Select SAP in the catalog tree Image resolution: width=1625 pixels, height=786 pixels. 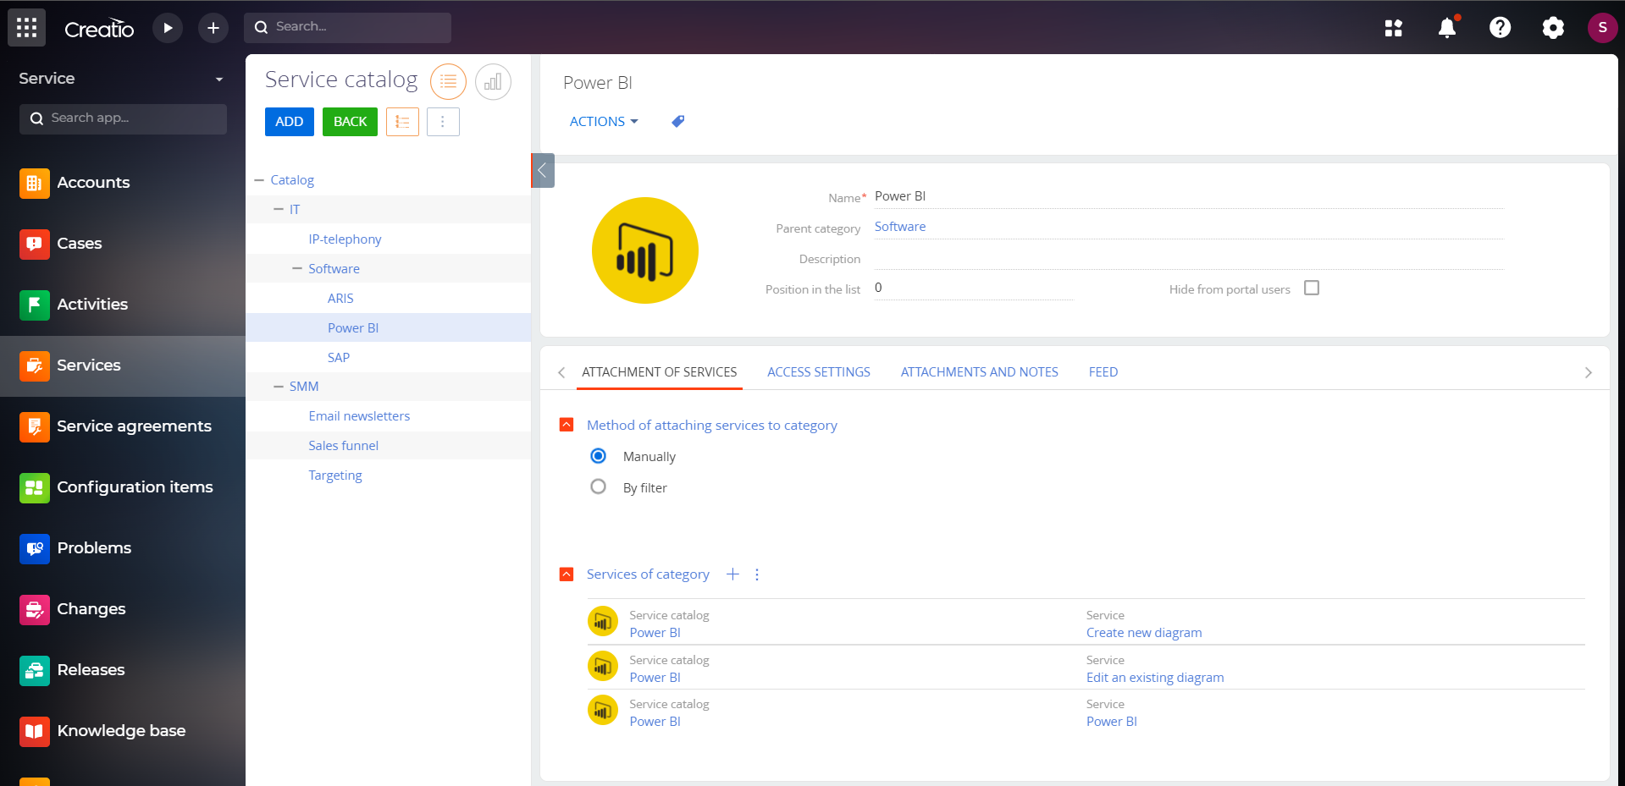[x=339, y=358]
